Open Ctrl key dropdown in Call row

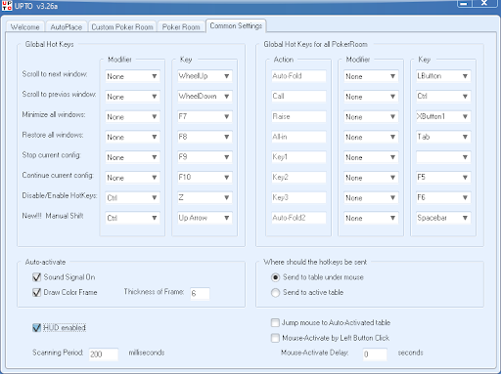pyautogui.click(x=443, y=97)
